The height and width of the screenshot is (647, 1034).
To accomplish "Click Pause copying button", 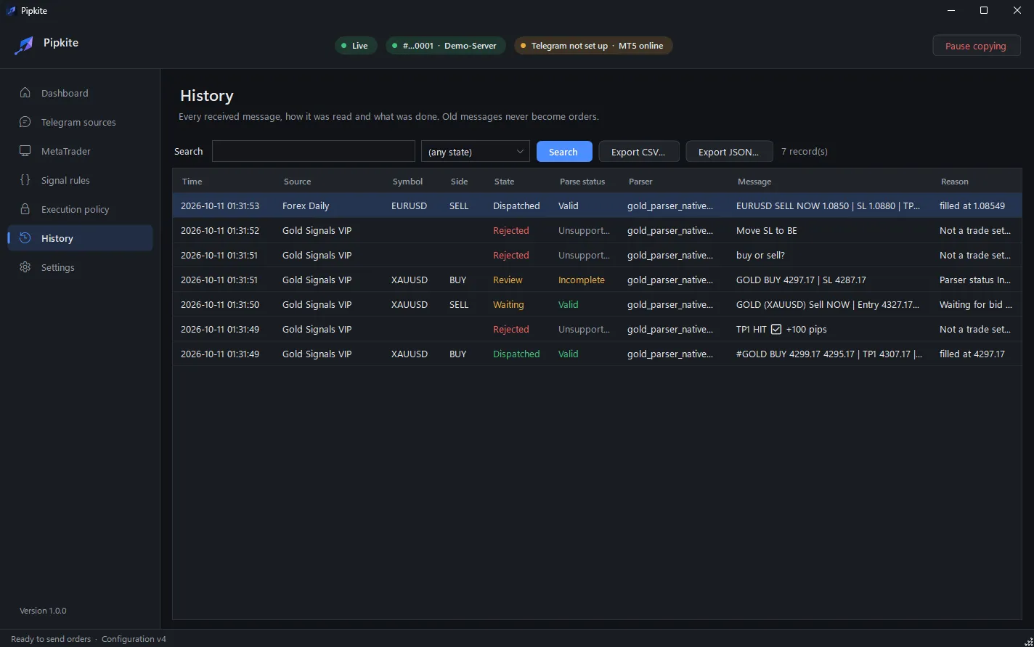I will point(976,46).
